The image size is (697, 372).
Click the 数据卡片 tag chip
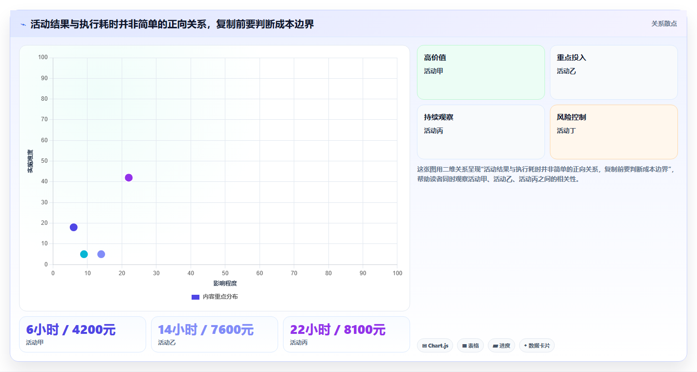click(x=537, y=346)
